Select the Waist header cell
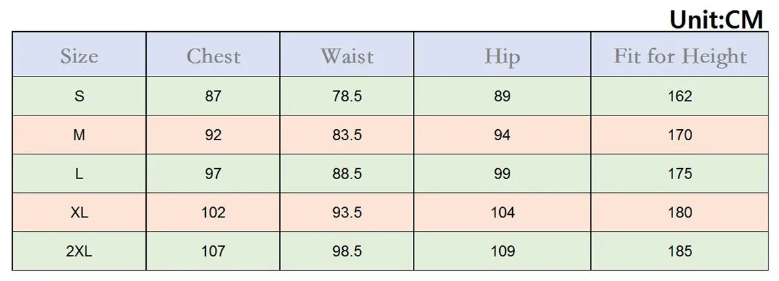Viewport: 779px width, 281px height. tap(347, 55)
